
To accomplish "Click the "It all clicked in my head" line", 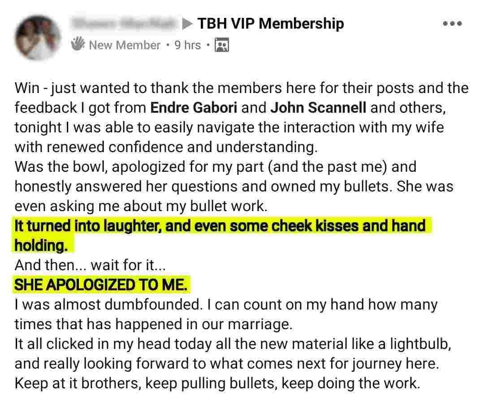I will pos(233,344).
